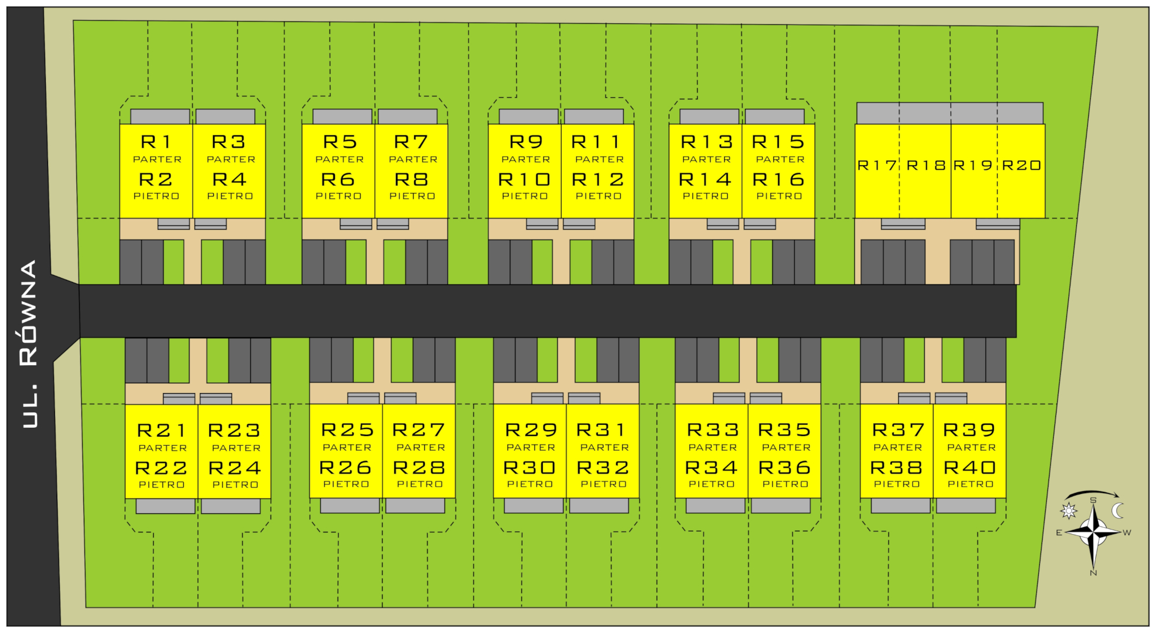Choose apartment R3

[229, 142]
